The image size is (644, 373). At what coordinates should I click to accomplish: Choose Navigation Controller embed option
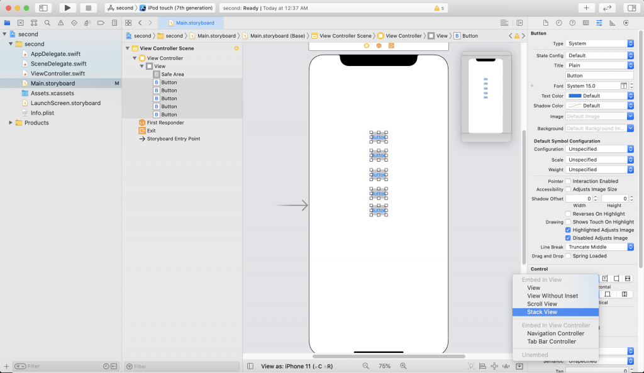(555, 333)
